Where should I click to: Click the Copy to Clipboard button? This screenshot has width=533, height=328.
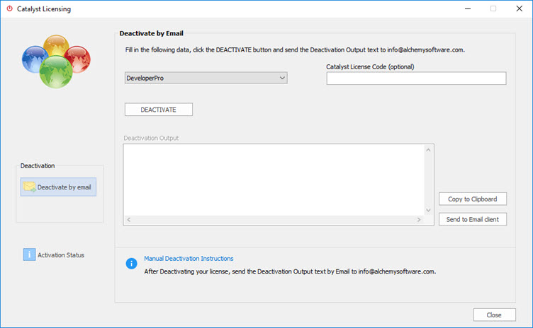473,199
